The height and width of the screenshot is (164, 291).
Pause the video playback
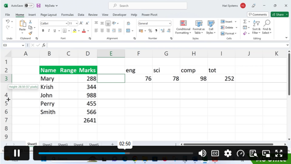[17, 153]
